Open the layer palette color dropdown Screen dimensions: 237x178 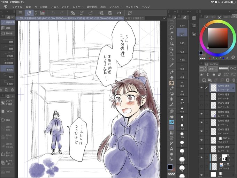click(203, 69)
